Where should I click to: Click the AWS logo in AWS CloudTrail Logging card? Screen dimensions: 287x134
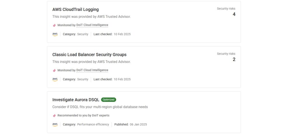(x=55, y=34)
